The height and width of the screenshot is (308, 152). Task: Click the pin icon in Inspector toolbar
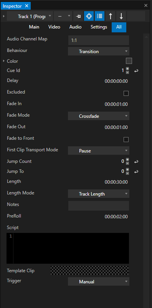tap(78, 16)
